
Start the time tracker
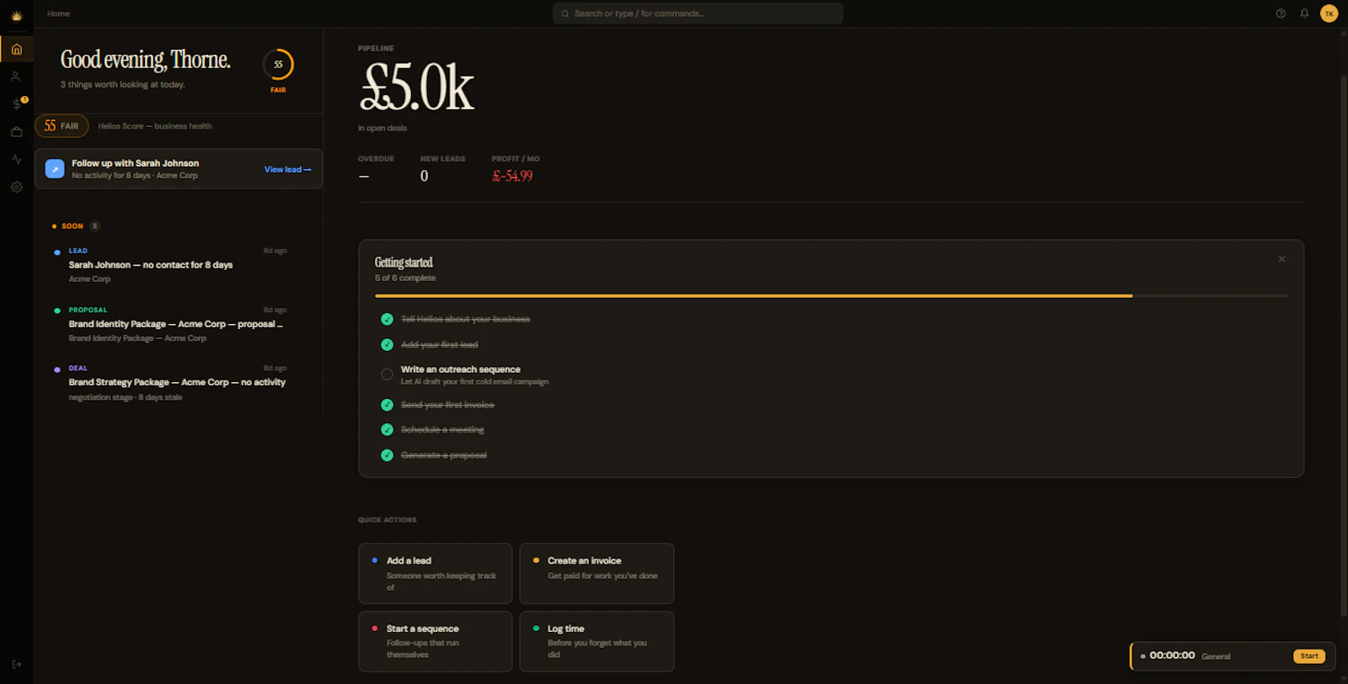(1309, 656)
